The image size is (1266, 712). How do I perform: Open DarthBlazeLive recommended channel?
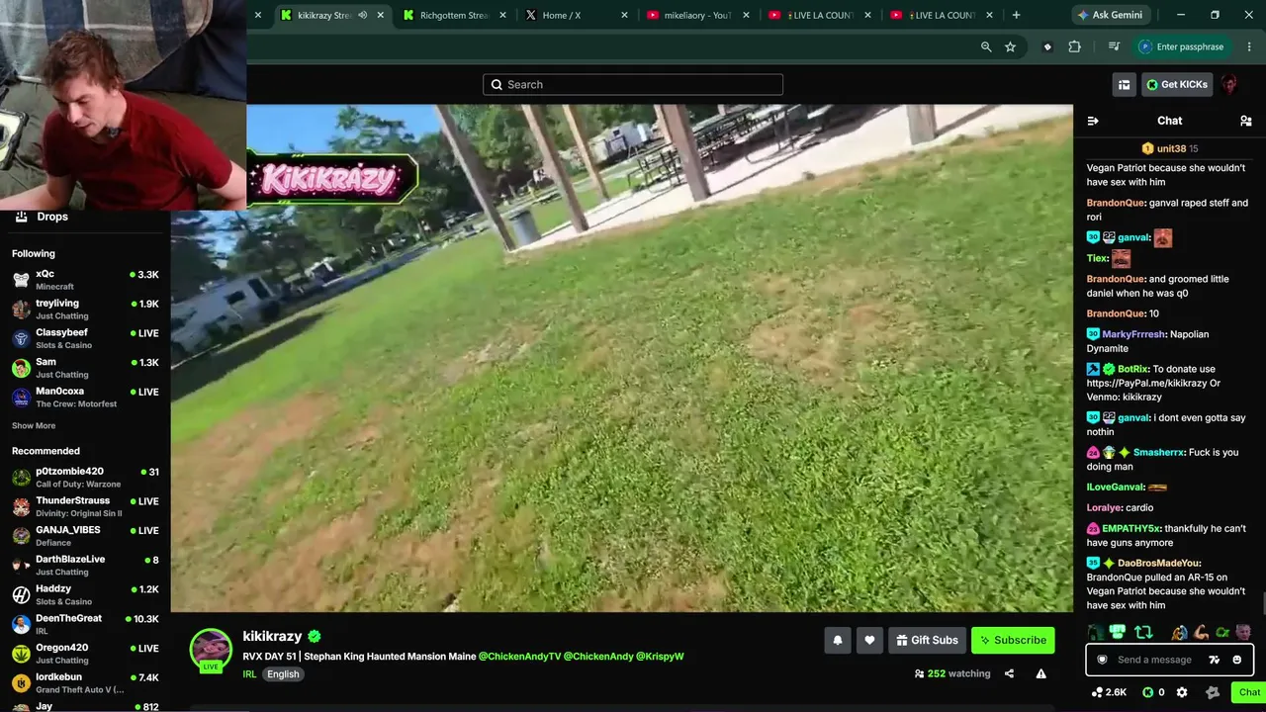click(x=85, y=566)
